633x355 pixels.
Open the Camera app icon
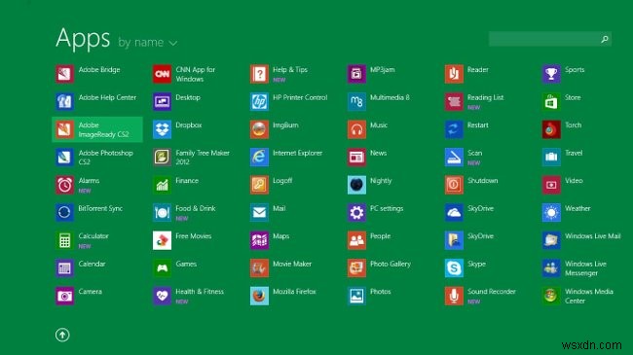64,296
